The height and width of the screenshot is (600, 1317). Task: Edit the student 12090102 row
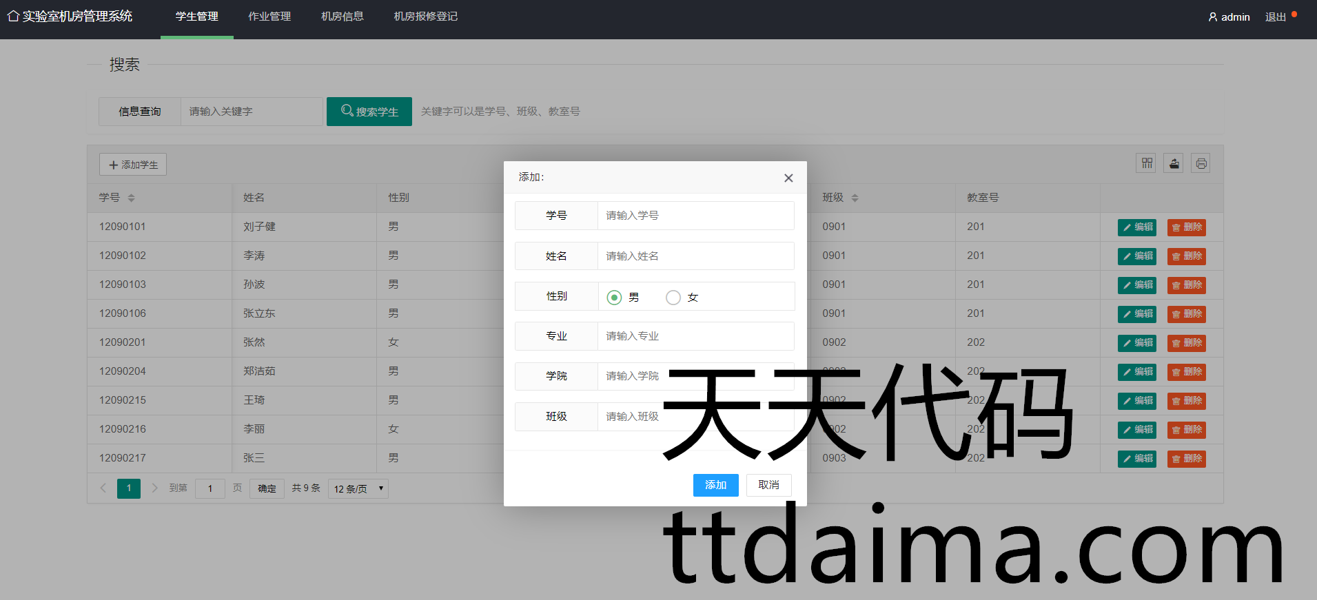[x=1136, y=256]
